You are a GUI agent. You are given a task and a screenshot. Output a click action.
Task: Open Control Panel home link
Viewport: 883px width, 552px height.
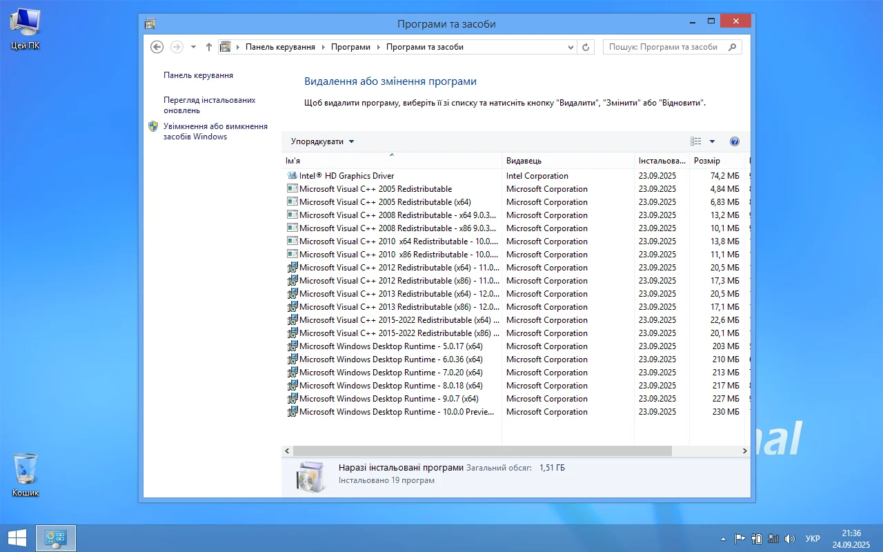click(x=198, y=75)
